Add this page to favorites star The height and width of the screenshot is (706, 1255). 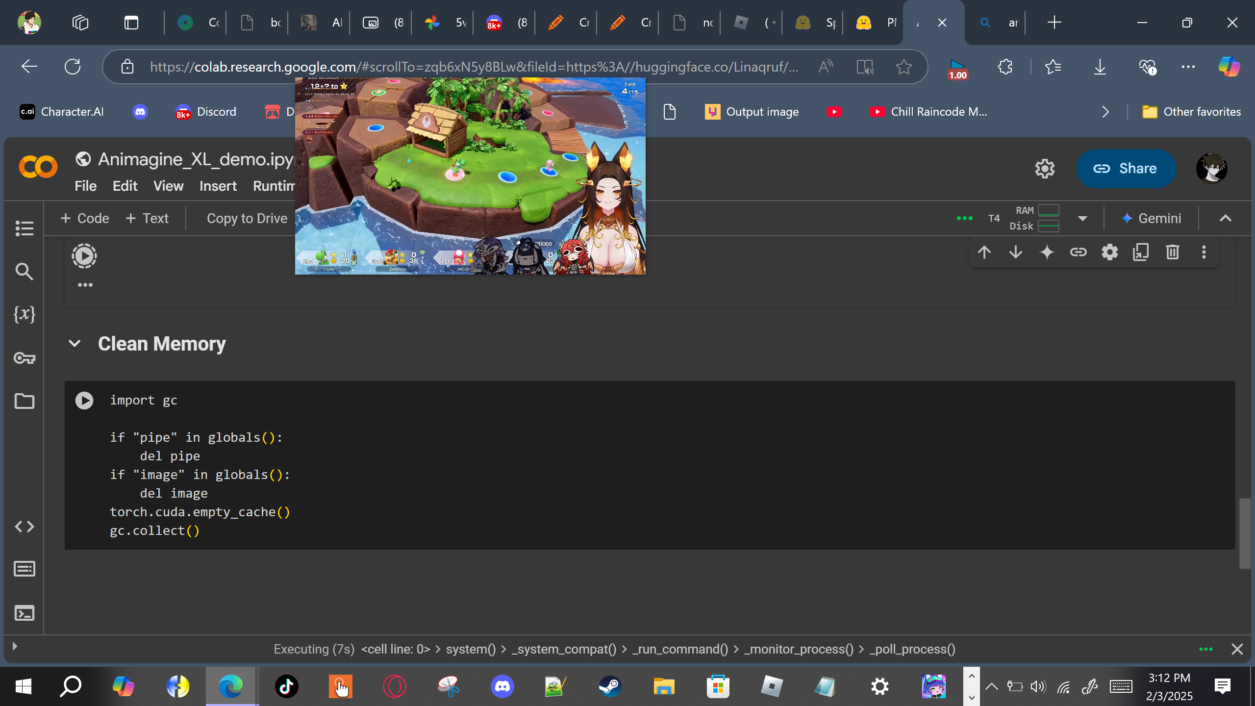[x=904, y=67]
